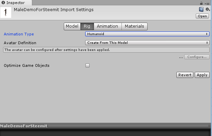Viewport: 212px width, 136px height.
Task: Apply the import settings
Action: coord(202,75)
